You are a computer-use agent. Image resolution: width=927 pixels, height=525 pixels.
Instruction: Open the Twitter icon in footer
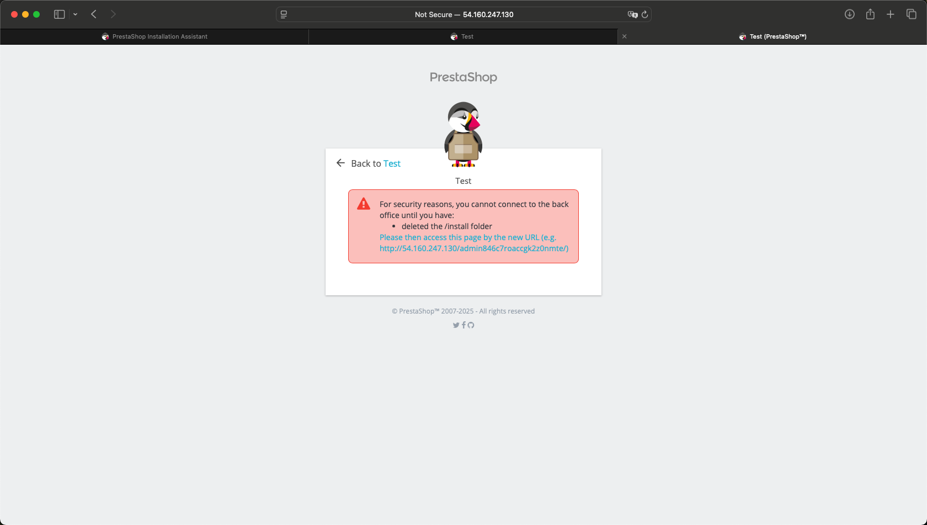[456, 325]
